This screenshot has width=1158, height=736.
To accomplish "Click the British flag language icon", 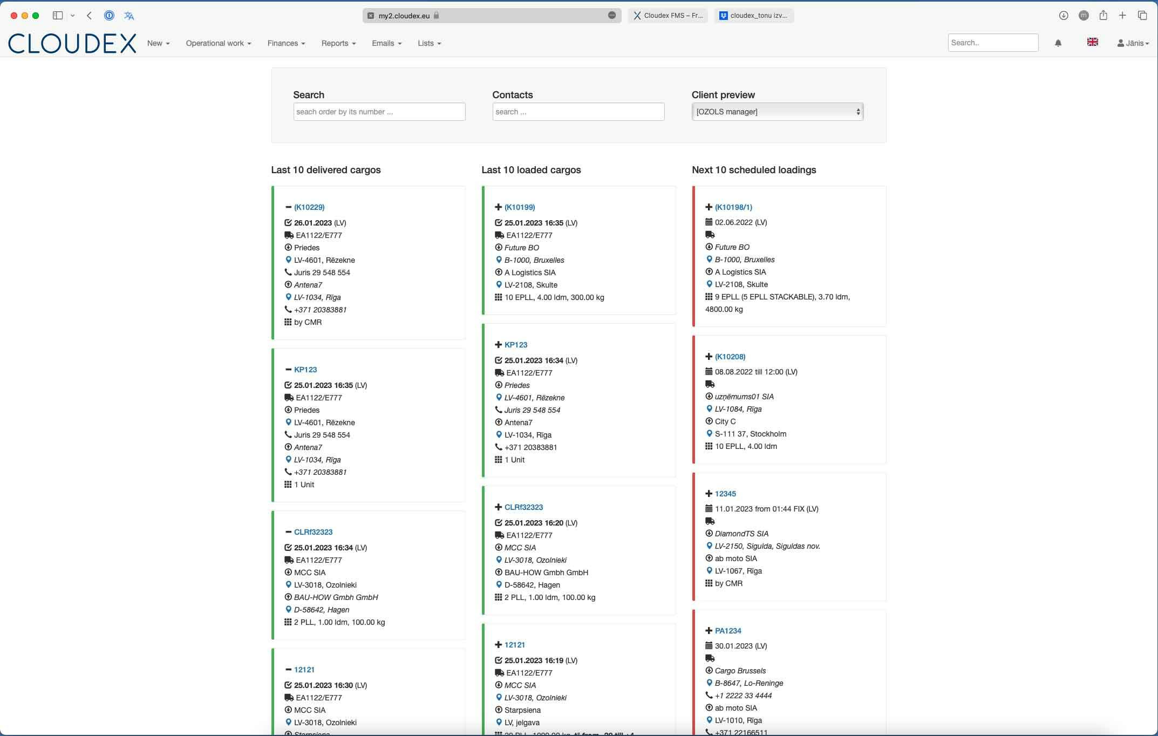I will tap(1093, 42).
